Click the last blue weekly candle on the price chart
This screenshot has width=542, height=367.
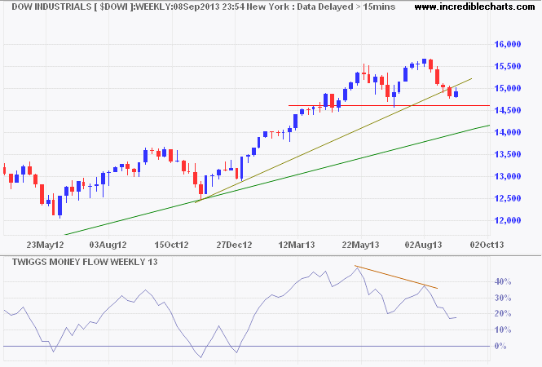456,94
